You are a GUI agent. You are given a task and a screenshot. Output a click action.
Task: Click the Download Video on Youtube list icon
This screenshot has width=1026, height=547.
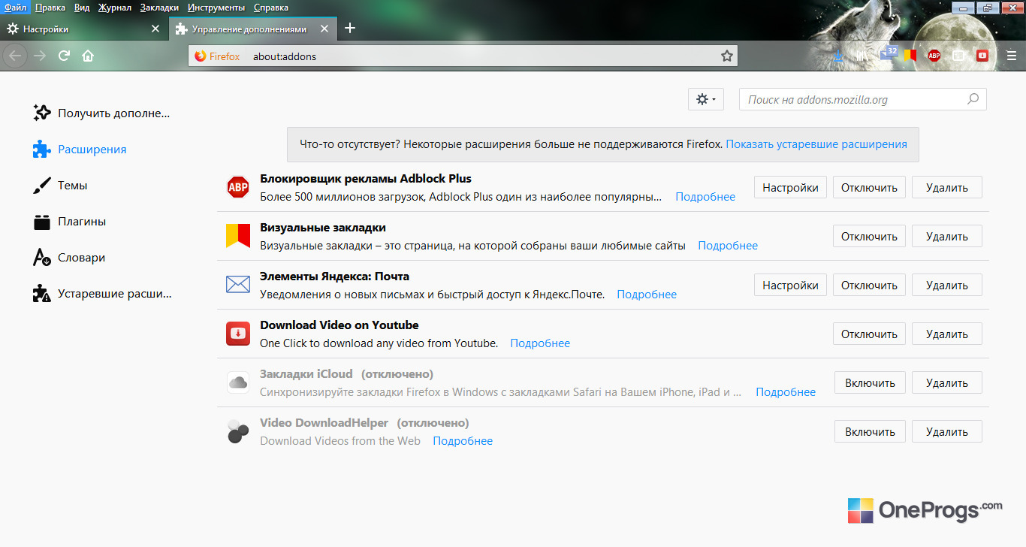(238, 334)
